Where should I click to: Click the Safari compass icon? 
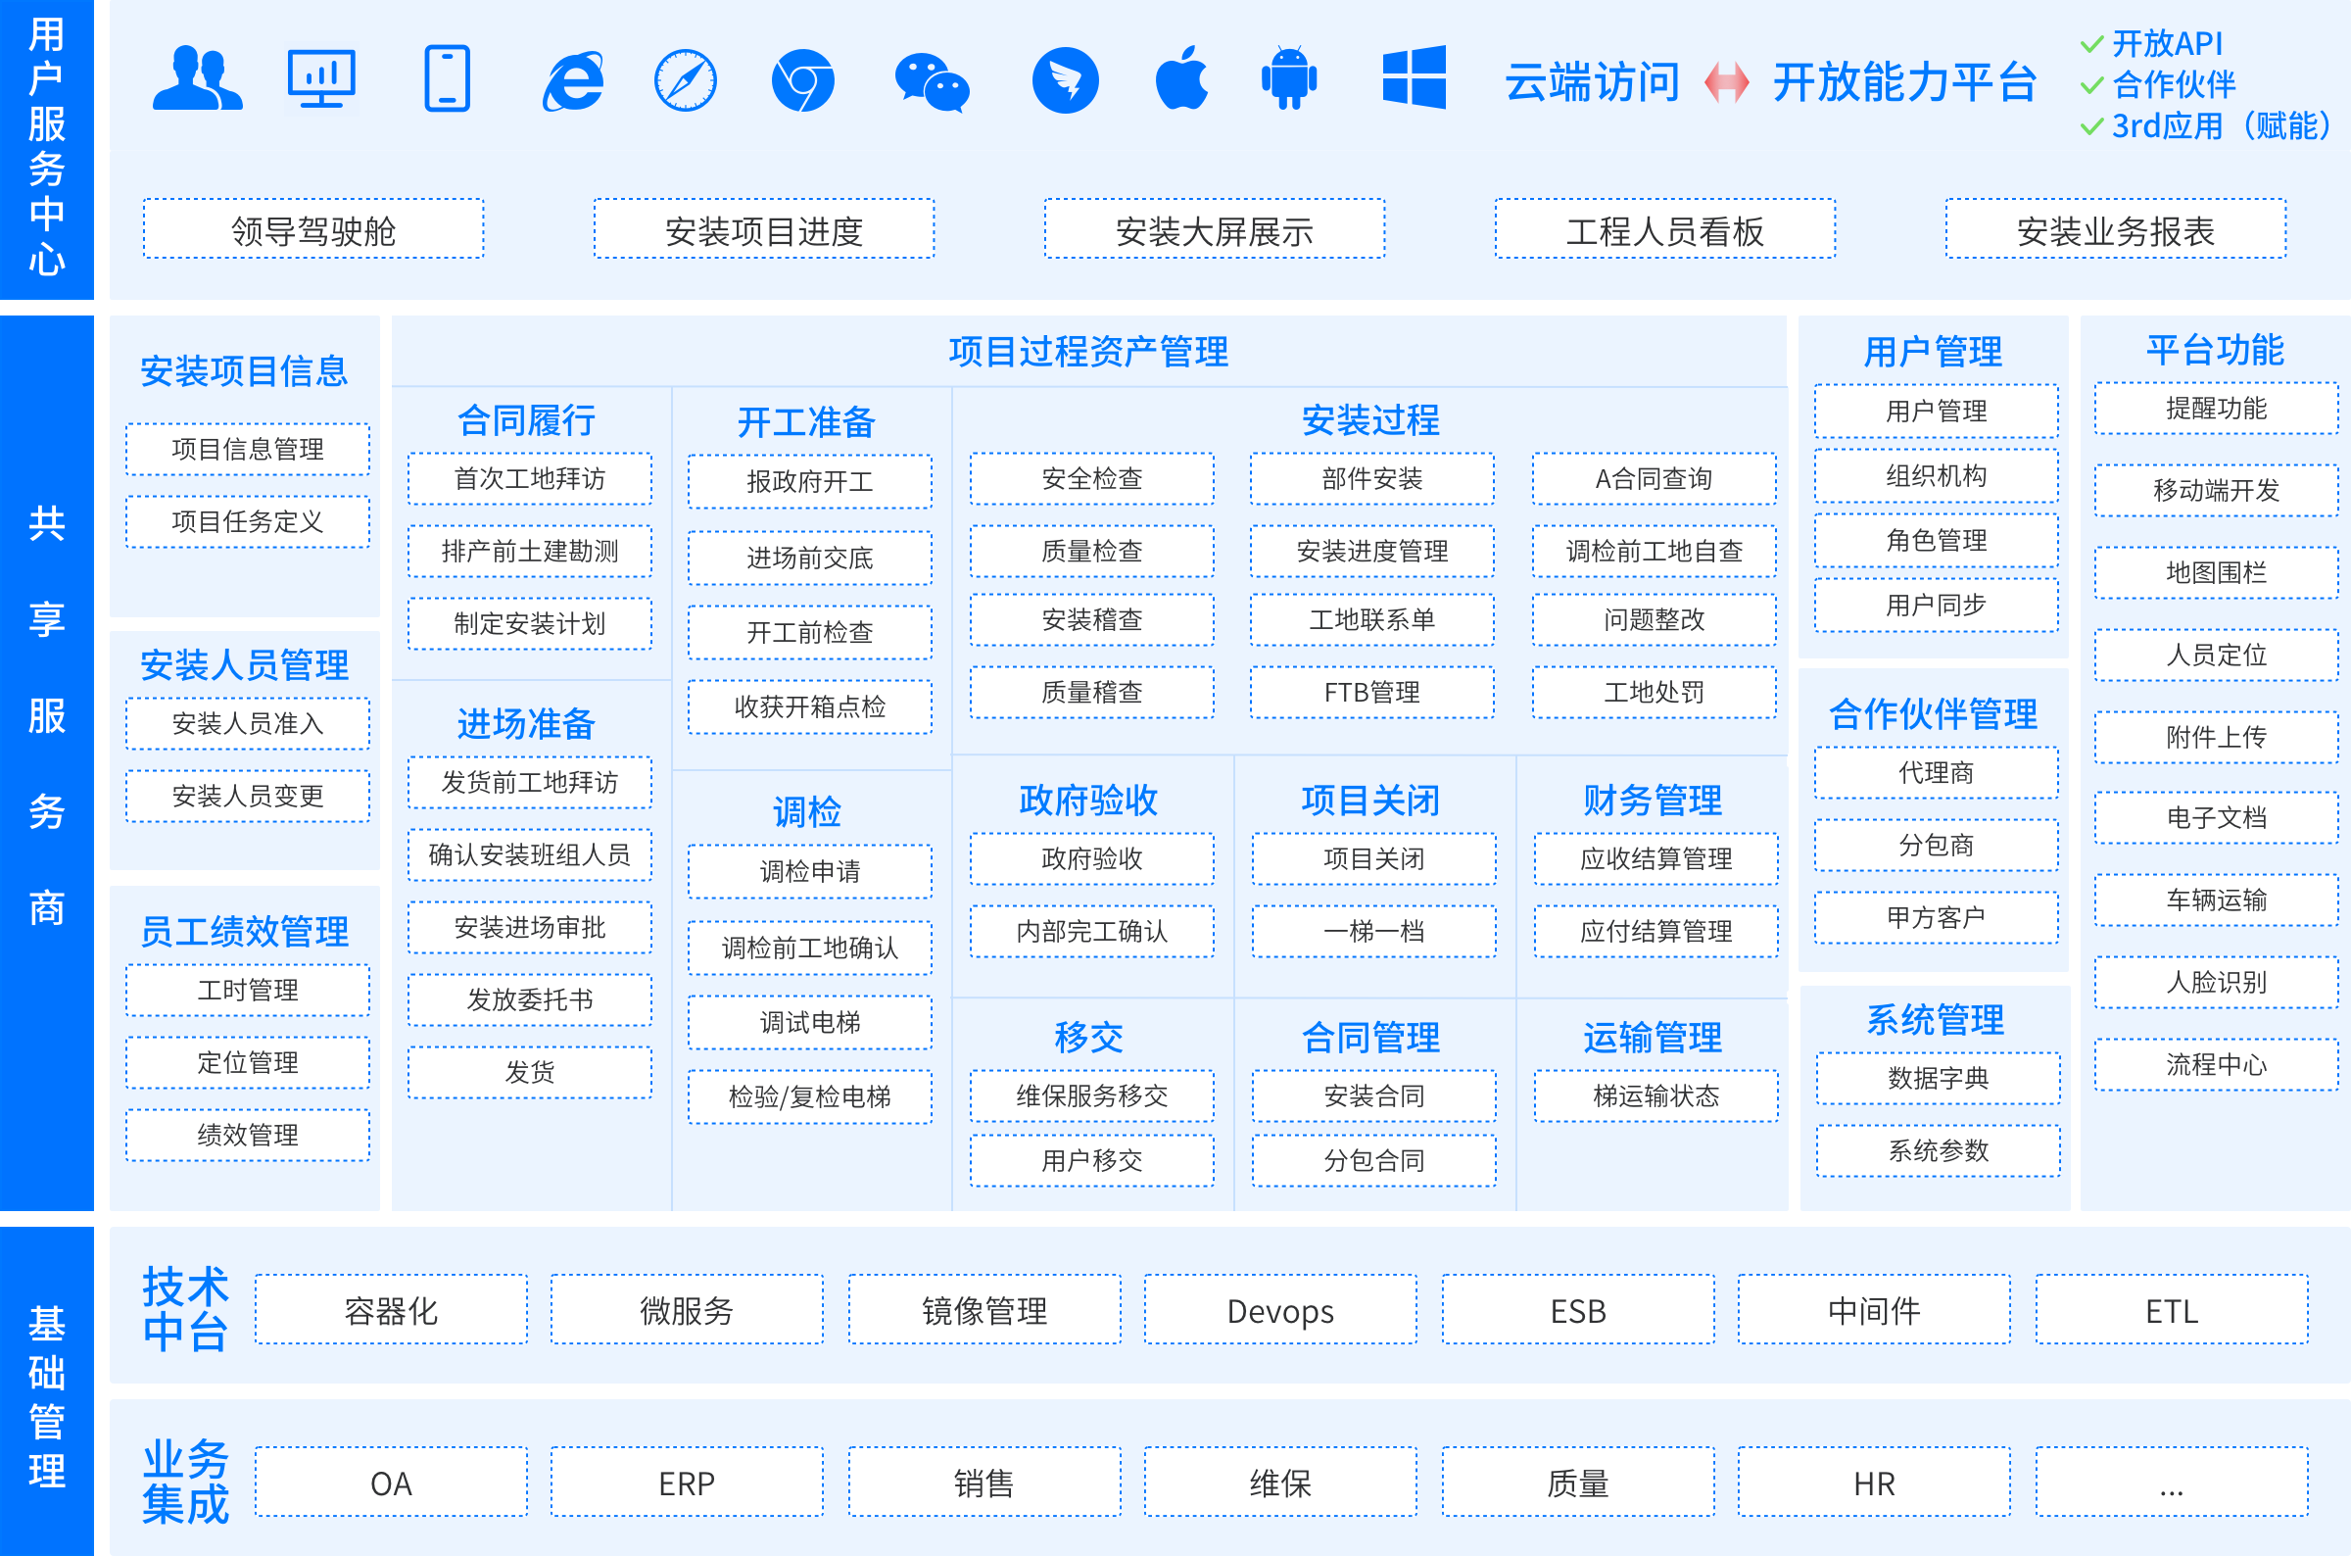686,80
